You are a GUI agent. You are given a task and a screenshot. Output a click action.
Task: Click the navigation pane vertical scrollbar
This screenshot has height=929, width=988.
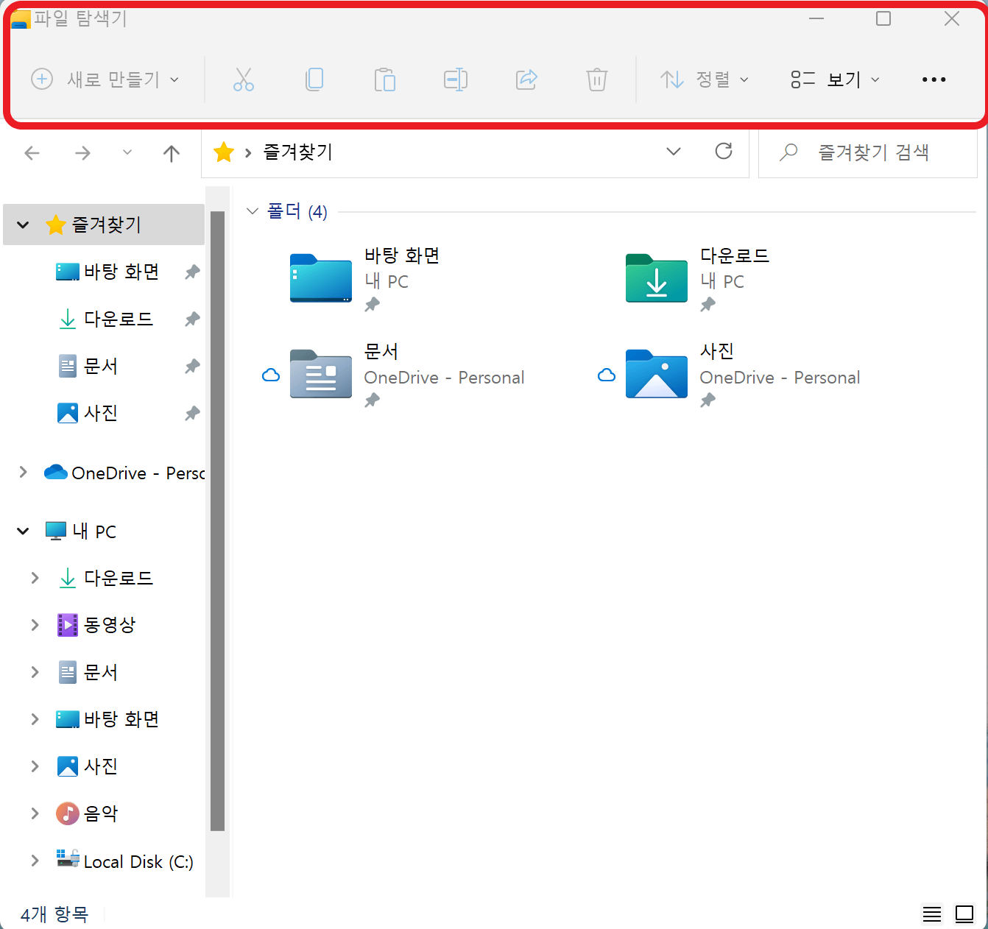pos(217,521)
